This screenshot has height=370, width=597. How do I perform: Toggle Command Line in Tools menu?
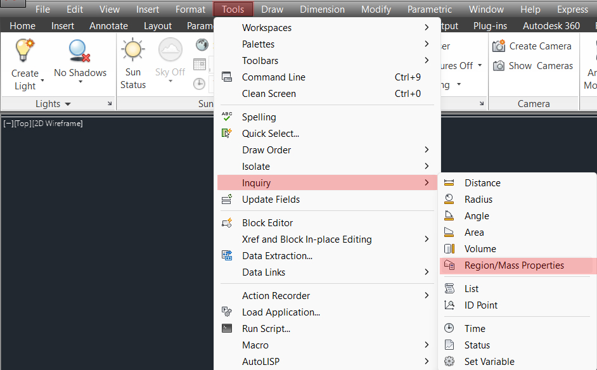click(x=274, y=77)
